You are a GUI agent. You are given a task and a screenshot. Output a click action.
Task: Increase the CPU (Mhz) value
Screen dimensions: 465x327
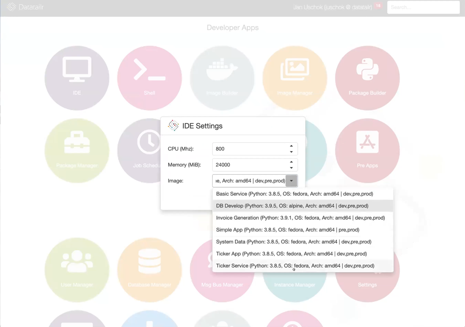point(291,146)
